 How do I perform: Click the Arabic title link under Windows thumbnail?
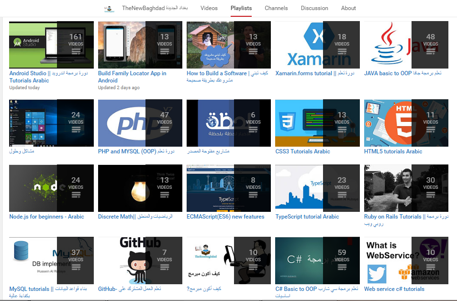[22, 151]
